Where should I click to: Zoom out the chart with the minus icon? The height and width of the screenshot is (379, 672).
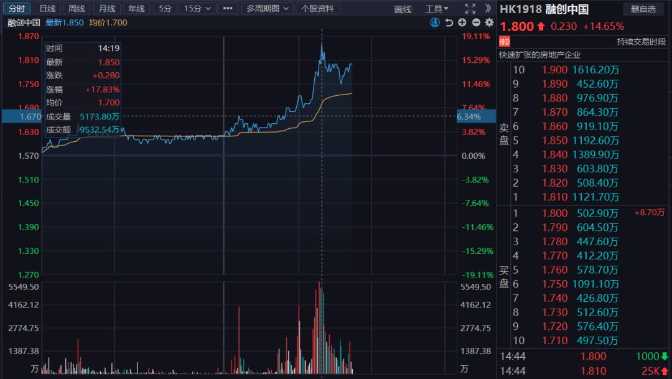[x=476, y=23]
